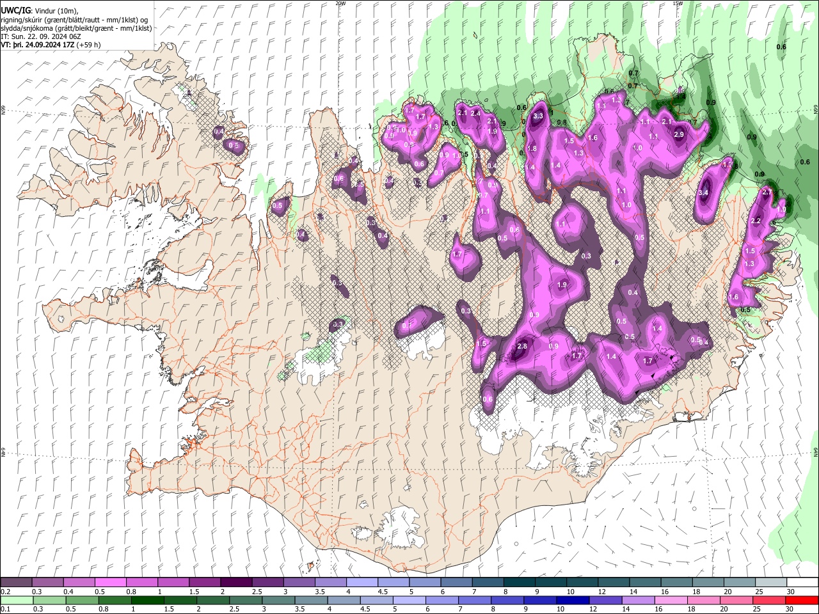This screenshot has width=819, height=614.
Task: Select the 'VT: þri. 24.09.2024 17Z' valid time
Action: [38, 45]
